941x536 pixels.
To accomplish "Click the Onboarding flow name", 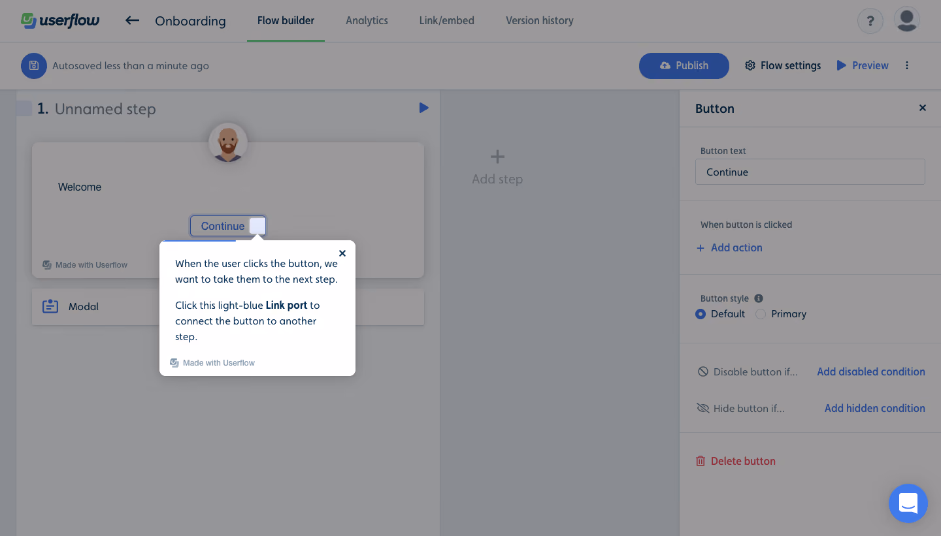I will [x=190, y=21].
